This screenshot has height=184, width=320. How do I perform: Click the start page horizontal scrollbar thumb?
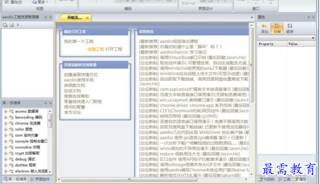pos(130,179)
